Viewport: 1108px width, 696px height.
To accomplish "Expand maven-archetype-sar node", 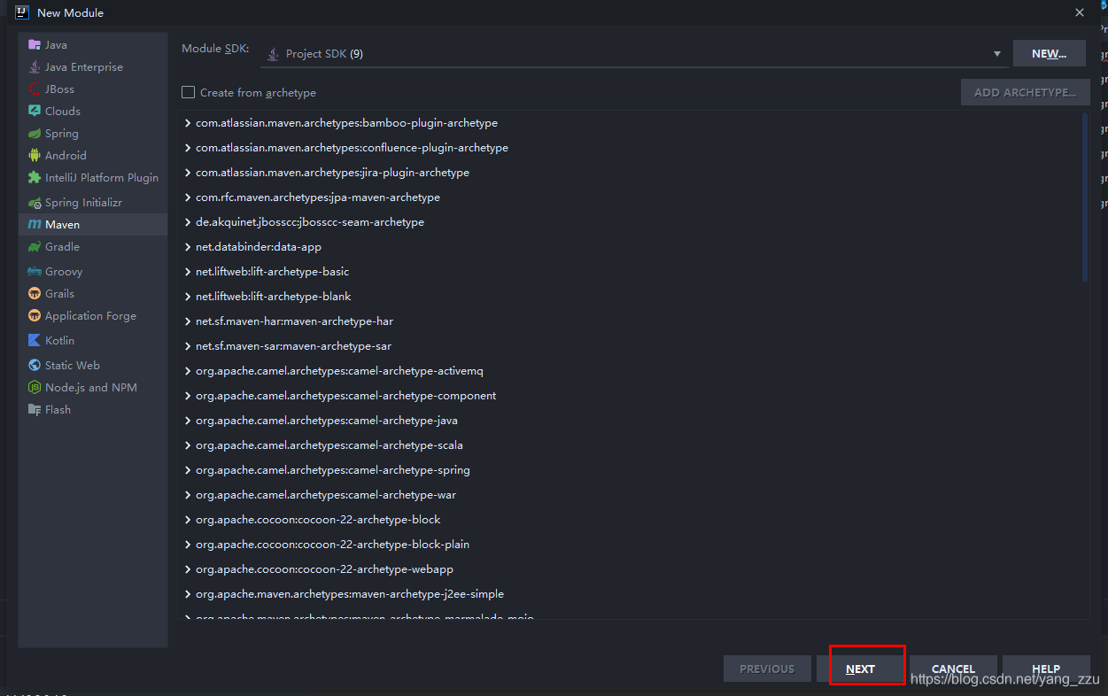I will pyautogui.click(x=188, y=346).
